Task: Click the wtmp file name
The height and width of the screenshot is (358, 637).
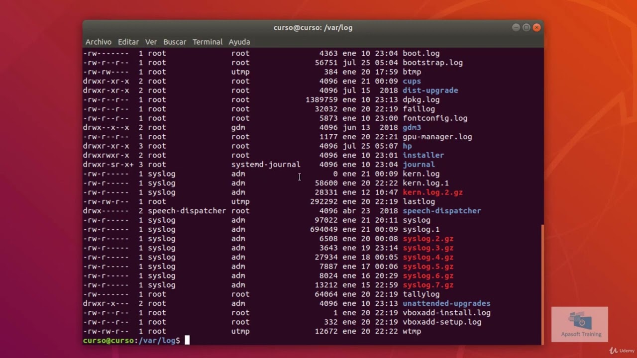Action: coord(412,331)
